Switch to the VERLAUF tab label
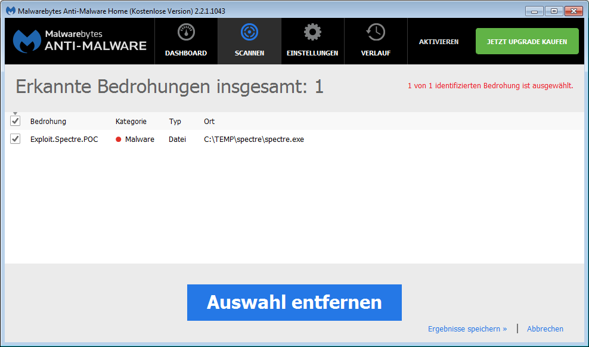 coord(376,53)
